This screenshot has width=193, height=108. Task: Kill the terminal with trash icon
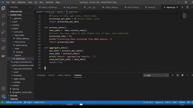tap(182, 75)
